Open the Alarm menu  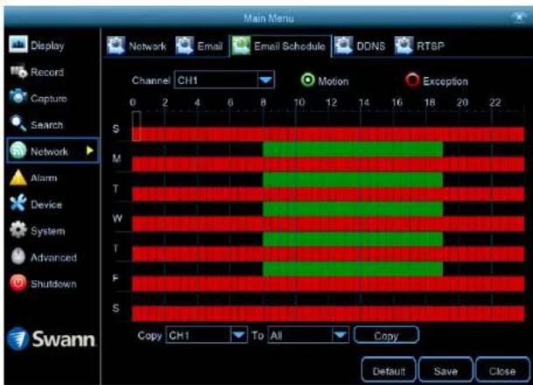(44, 178)
